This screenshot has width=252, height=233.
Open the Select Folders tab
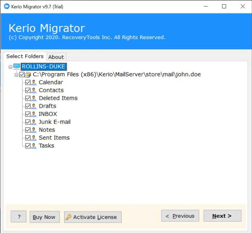25,56
